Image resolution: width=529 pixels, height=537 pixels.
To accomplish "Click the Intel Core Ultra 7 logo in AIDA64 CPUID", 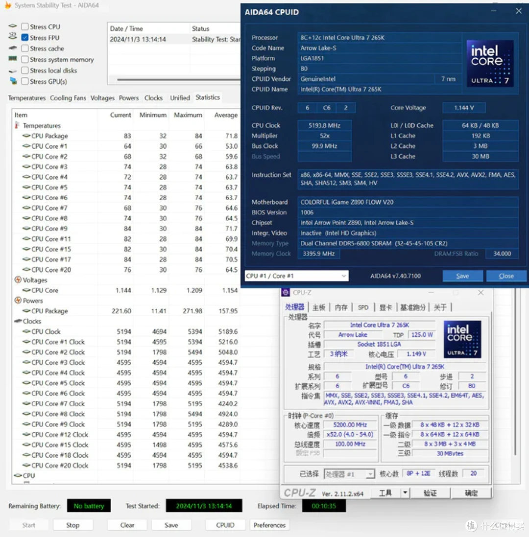I will (490, 63).
